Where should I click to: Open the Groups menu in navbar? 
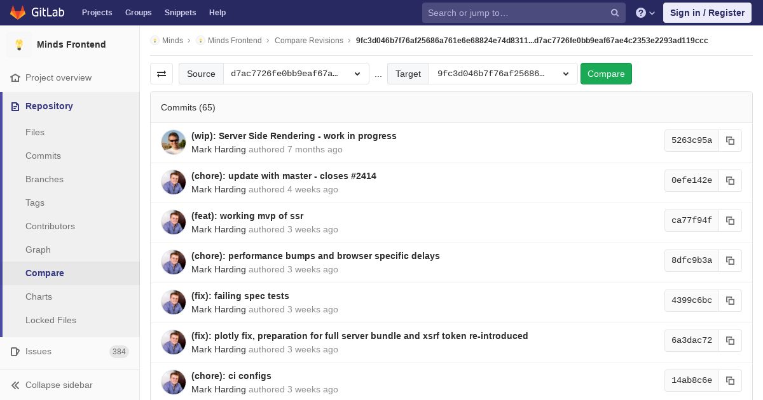click(x=138, y=13)
